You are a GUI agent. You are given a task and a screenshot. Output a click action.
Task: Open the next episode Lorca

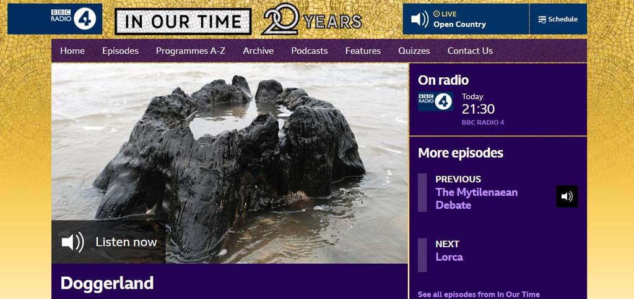coord(449,257)
